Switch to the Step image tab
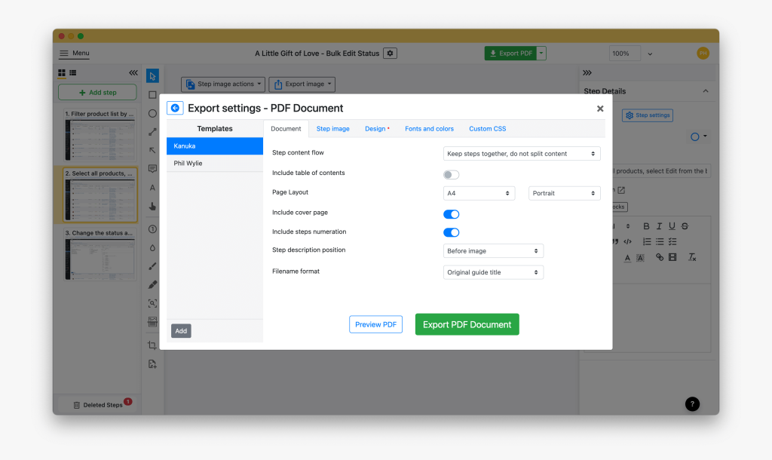The width and height of the screenshot is (772, 460). [332, 128]
